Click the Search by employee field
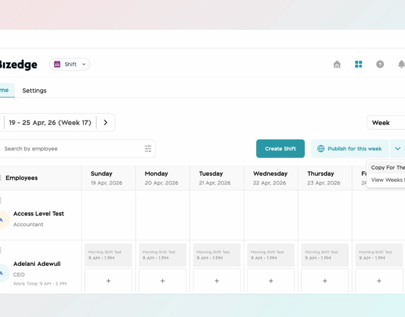 72,149
